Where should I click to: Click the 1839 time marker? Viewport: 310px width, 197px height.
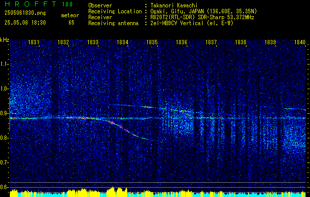point(270,42)
